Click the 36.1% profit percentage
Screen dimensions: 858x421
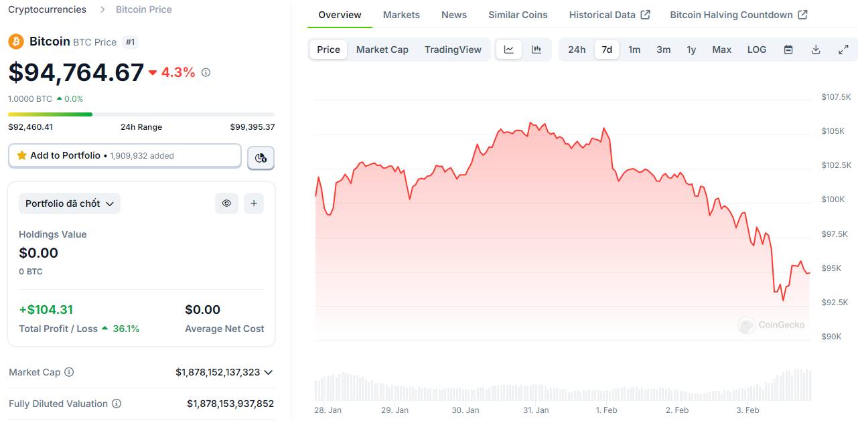point(126,329)
